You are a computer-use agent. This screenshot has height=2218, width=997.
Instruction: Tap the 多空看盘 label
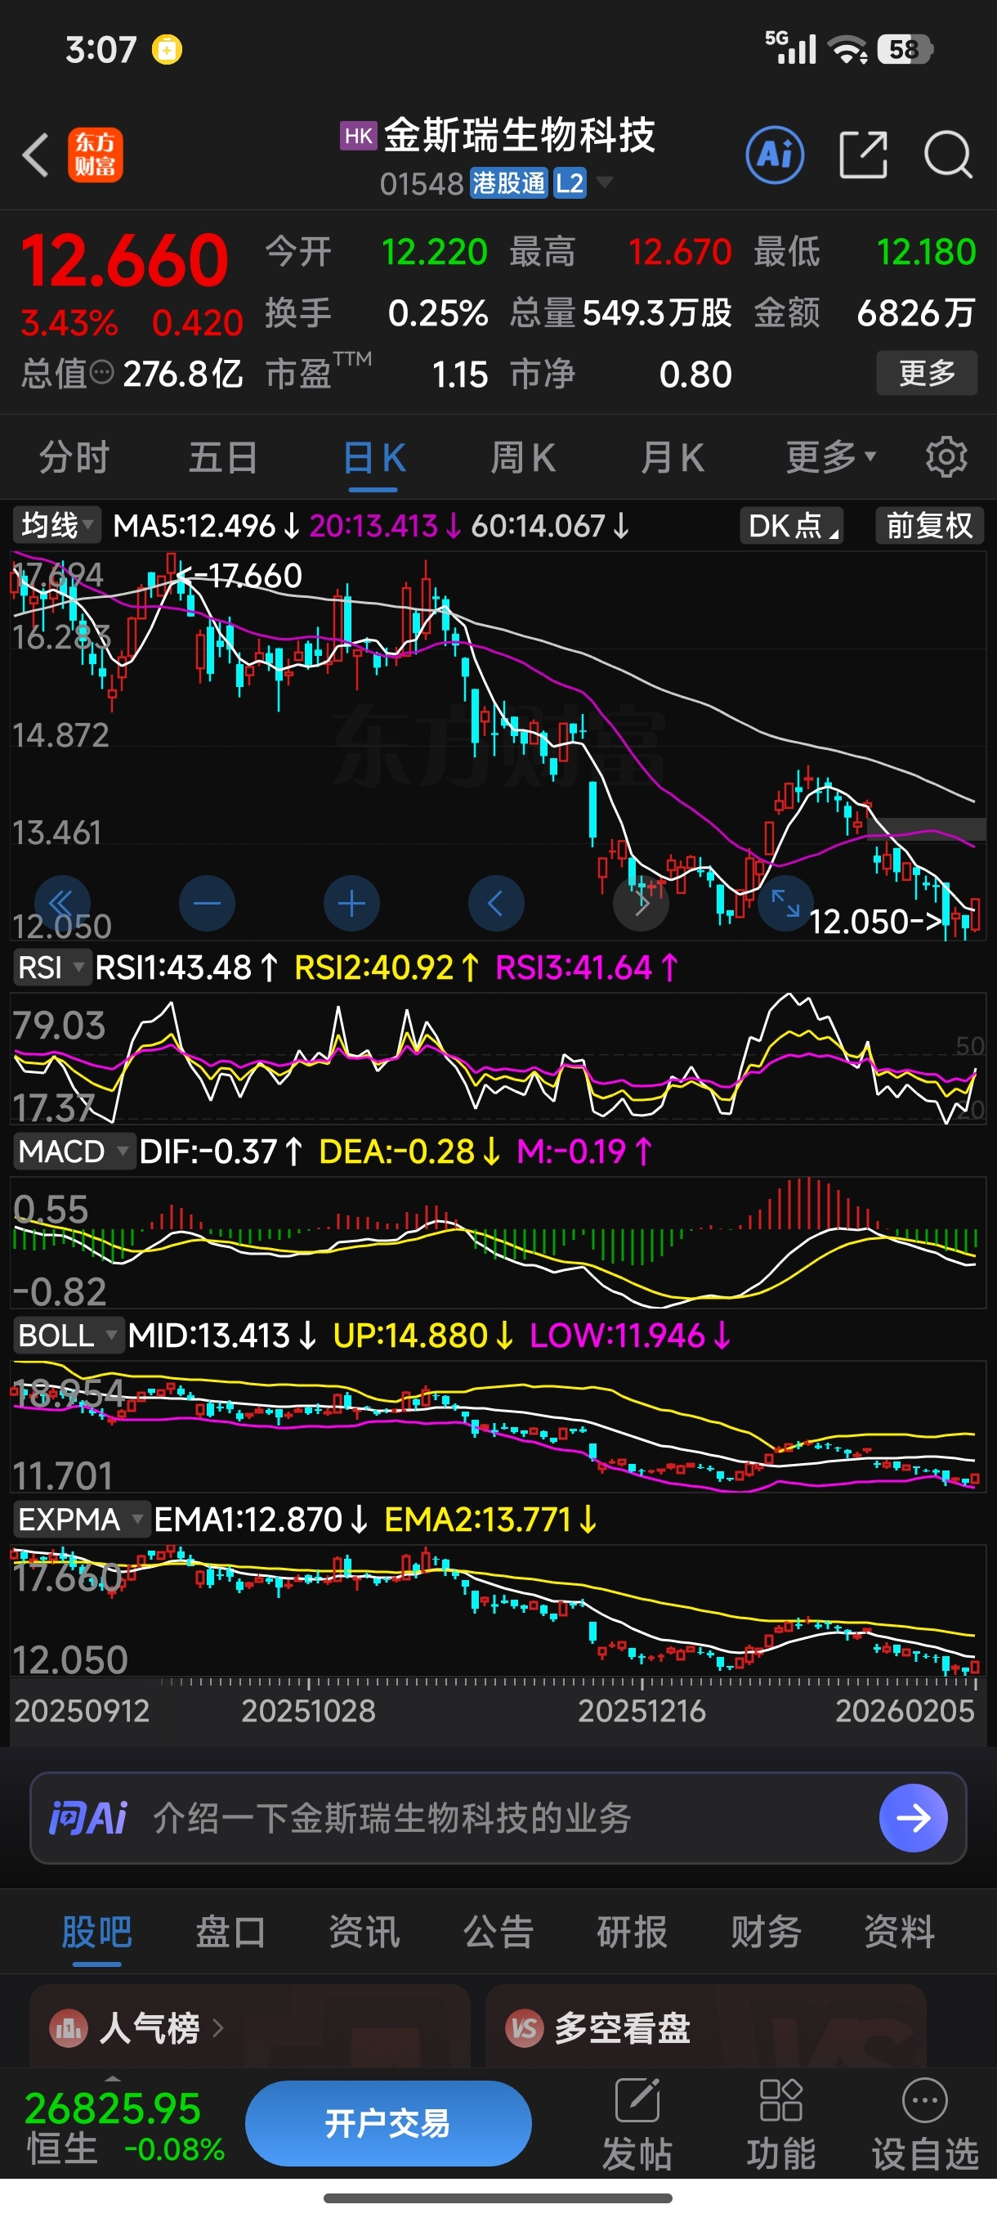(x=622, y=2029)
